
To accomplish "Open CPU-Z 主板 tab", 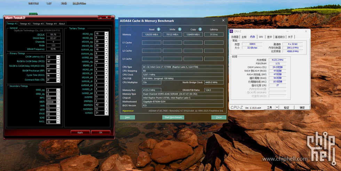I will 244,37.
